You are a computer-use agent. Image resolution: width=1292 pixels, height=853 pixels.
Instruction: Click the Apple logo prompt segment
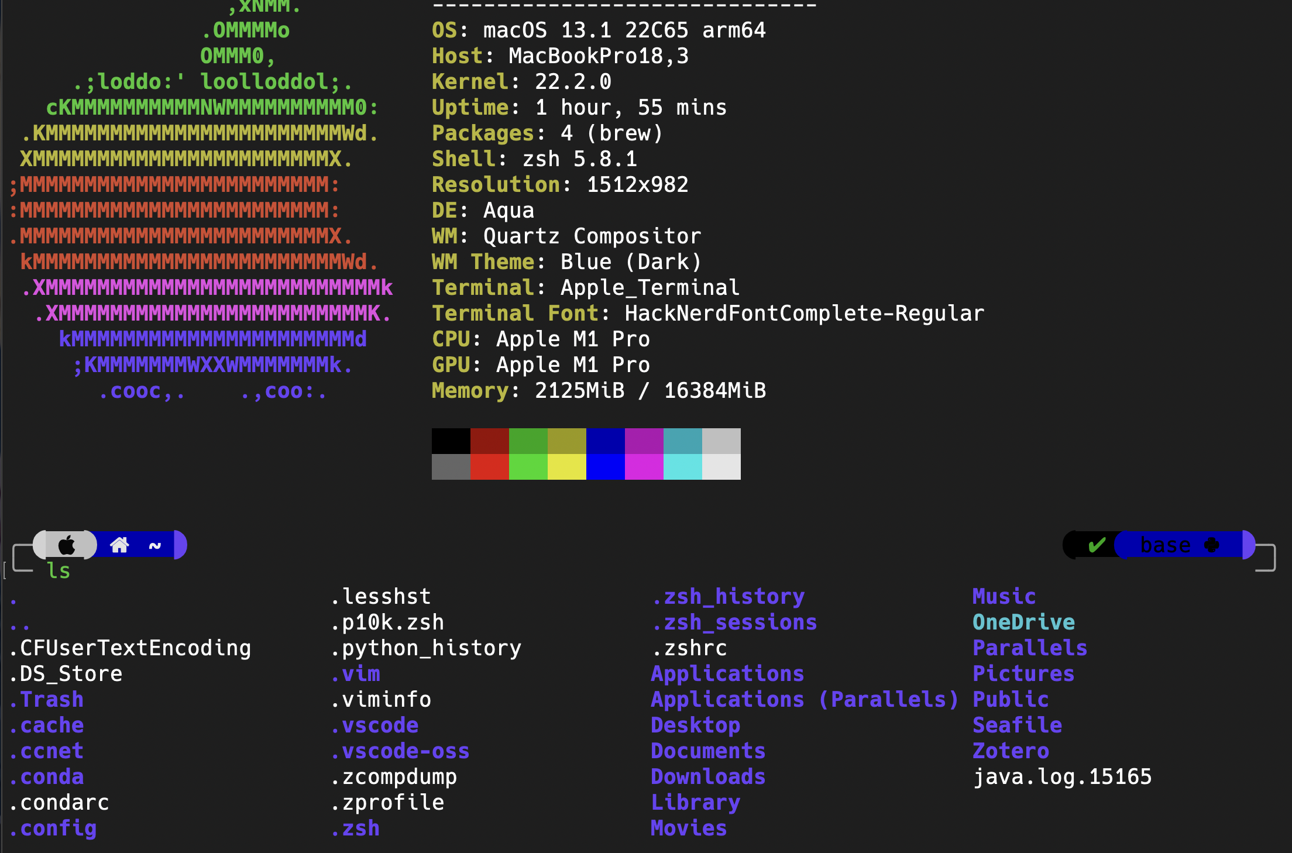pyautogui.click(x=67, y=545)
